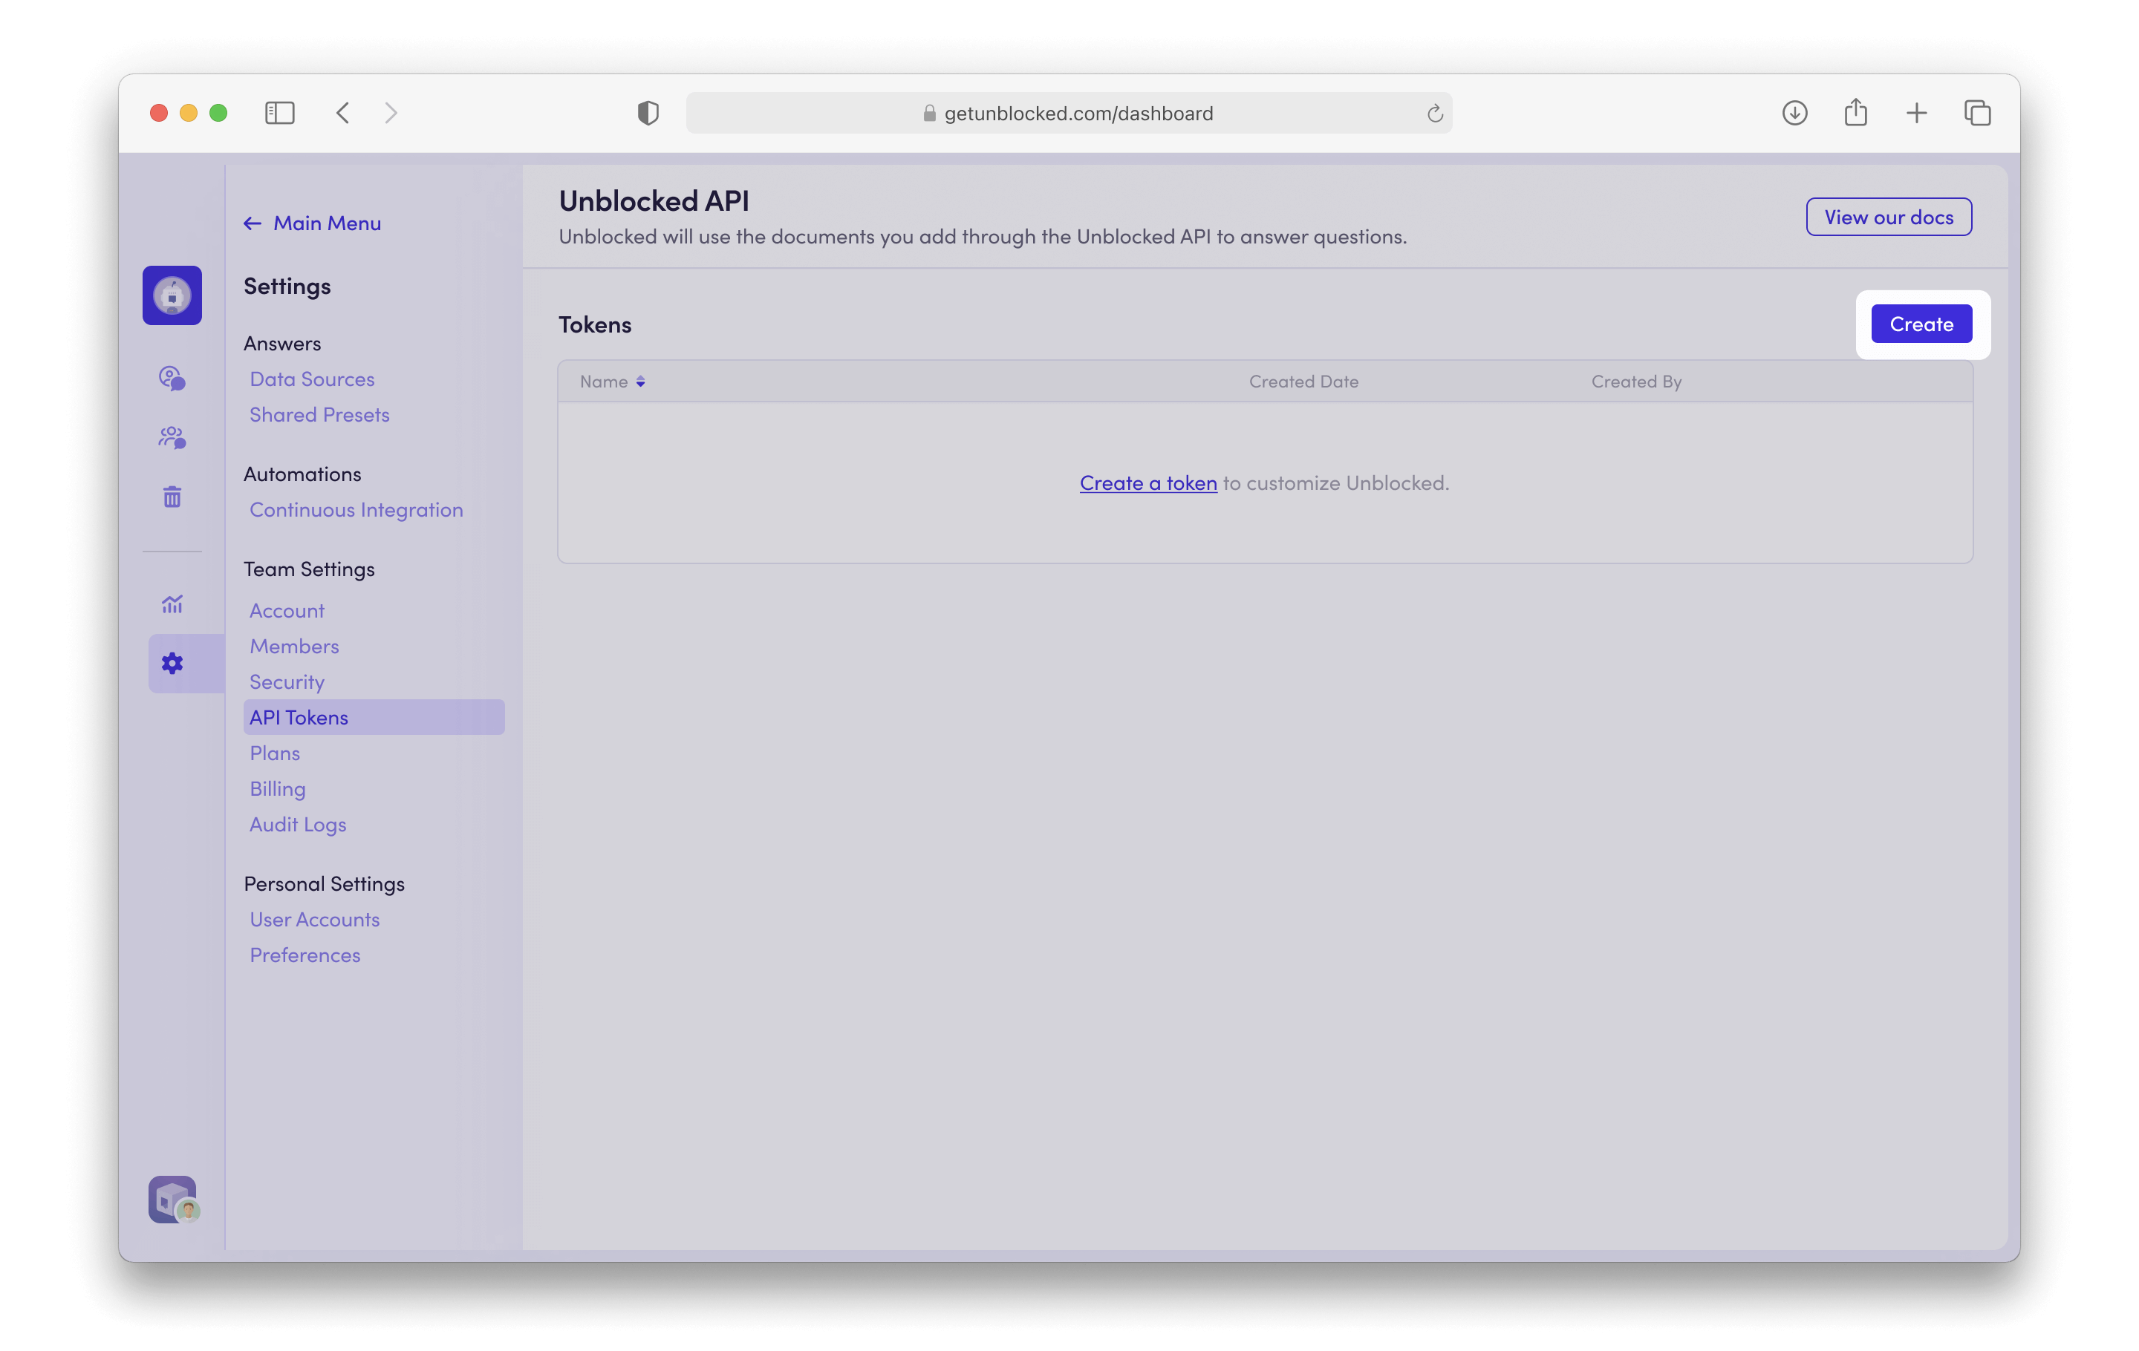This screenshot has height=1351, width=2139.
Task: Follow the Create a token link
Action: [x=1147, y=483]
